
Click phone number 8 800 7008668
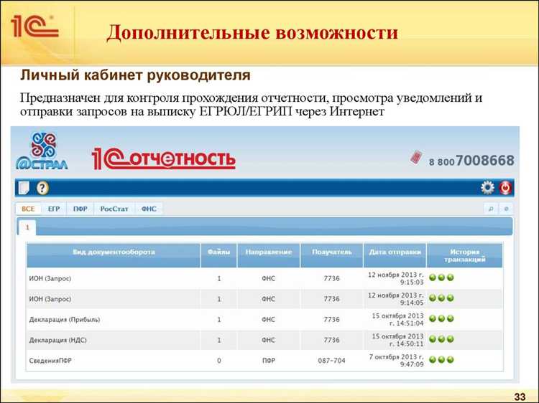(471, 161)
